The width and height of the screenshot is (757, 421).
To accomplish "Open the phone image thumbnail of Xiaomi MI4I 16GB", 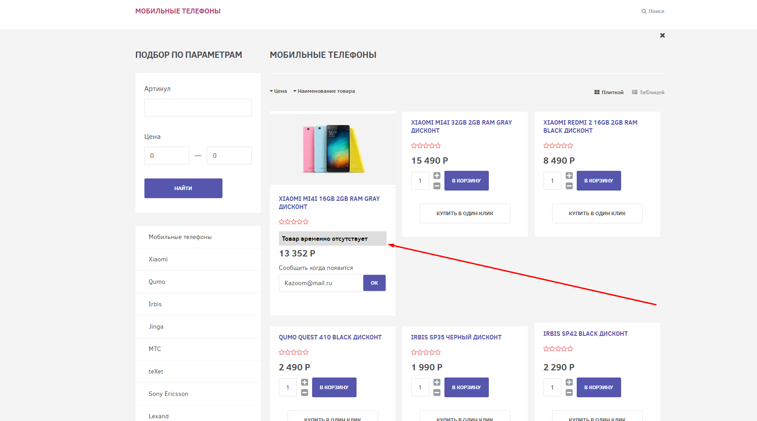I will click(x=333, y=149).
